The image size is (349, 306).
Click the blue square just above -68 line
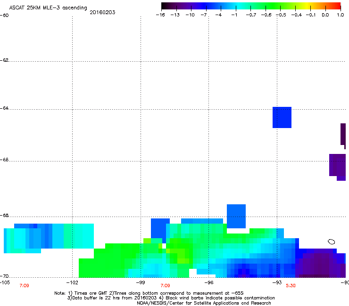(236, 216)
